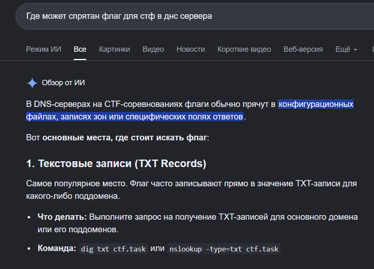Click the AI overview sparkle icon
The width and height of the screenshot is (374, 269).
[x=32, y=83]
